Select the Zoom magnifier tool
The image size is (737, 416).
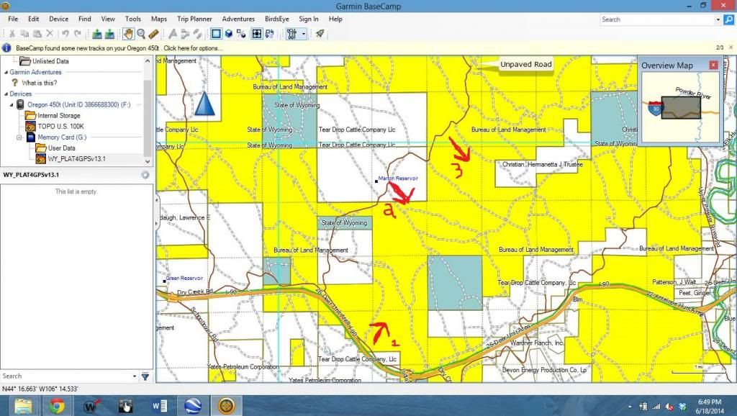141,34
